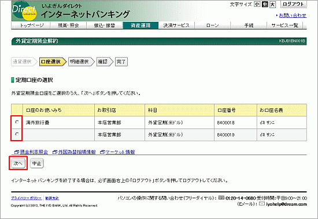
Task: Open 残高・照会 tab
Action: coord(68,25)
